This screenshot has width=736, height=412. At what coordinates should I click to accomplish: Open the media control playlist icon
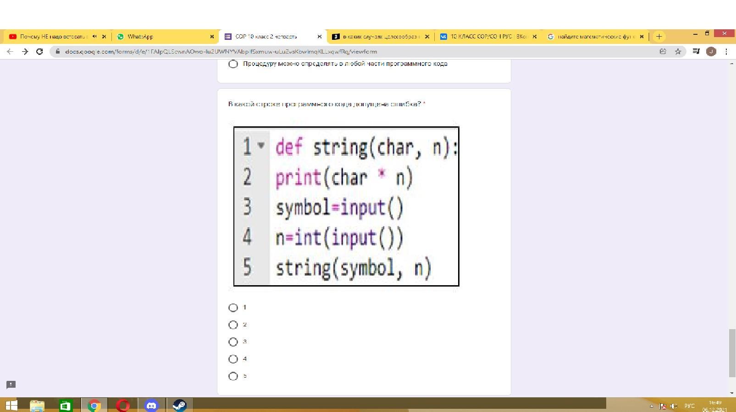tap(696, 52)
